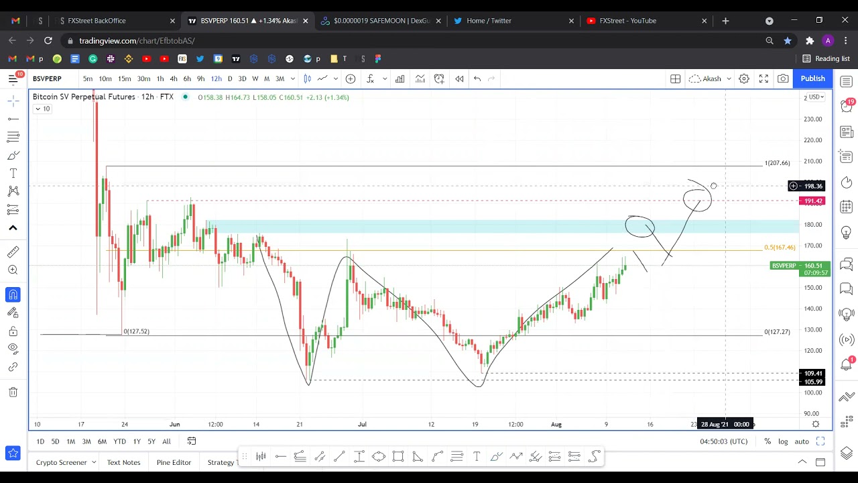Open the watchlist panel in right sidebar
Screen dimensions: 858x483
pyautogui.click(x=847, y=82)
